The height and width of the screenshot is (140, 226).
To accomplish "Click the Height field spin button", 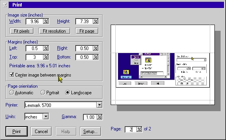I will coord(96,22).
